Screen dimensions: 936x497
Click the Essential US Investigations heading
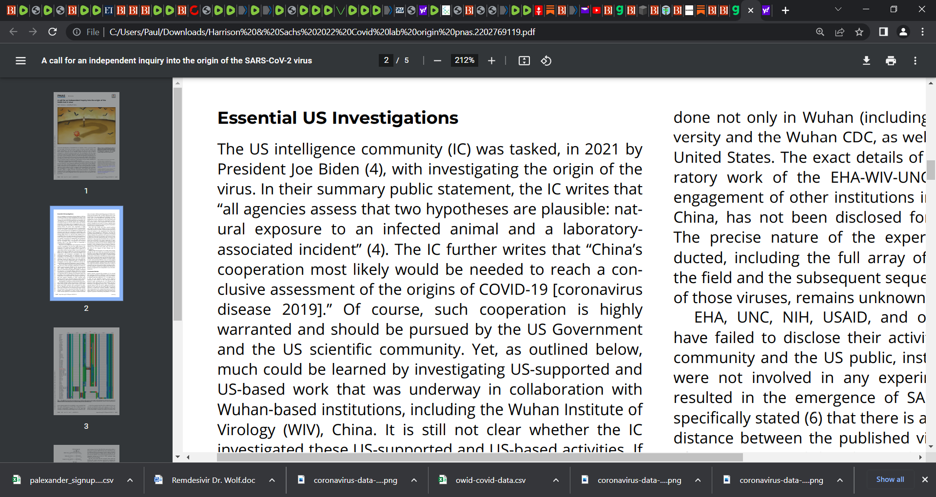(x=338, y=118)
